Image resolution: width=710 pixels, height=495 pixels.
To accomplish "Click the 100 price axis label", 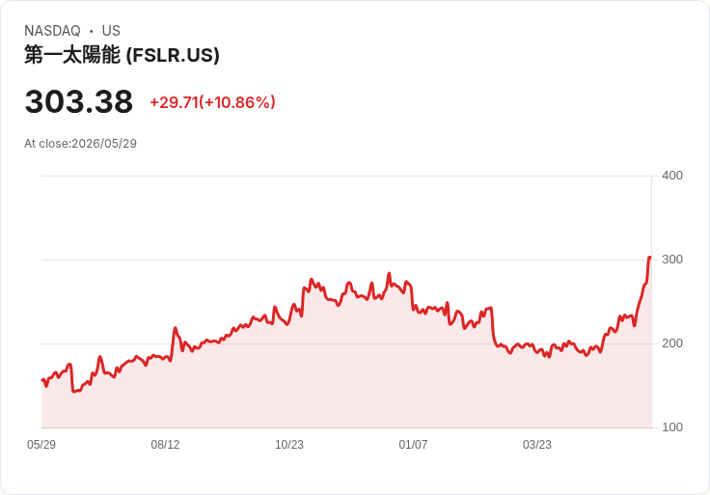I will click(672, 427).
